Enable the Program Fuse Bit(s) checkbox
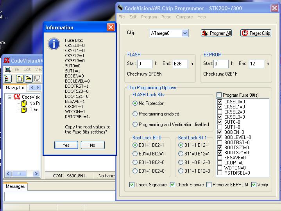 pyautogui.click(x=219, y=95)
